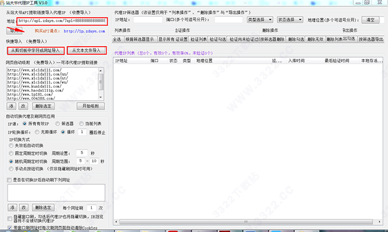Click 验证勾选 button
Screen dimensions: 388x232
pos(217,39)
